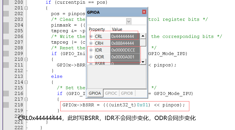Click the pinmask statement on line 204

click(68, 25)
